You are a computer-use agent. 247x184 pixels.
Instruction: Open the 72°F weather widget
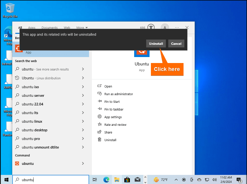[160, 180]
